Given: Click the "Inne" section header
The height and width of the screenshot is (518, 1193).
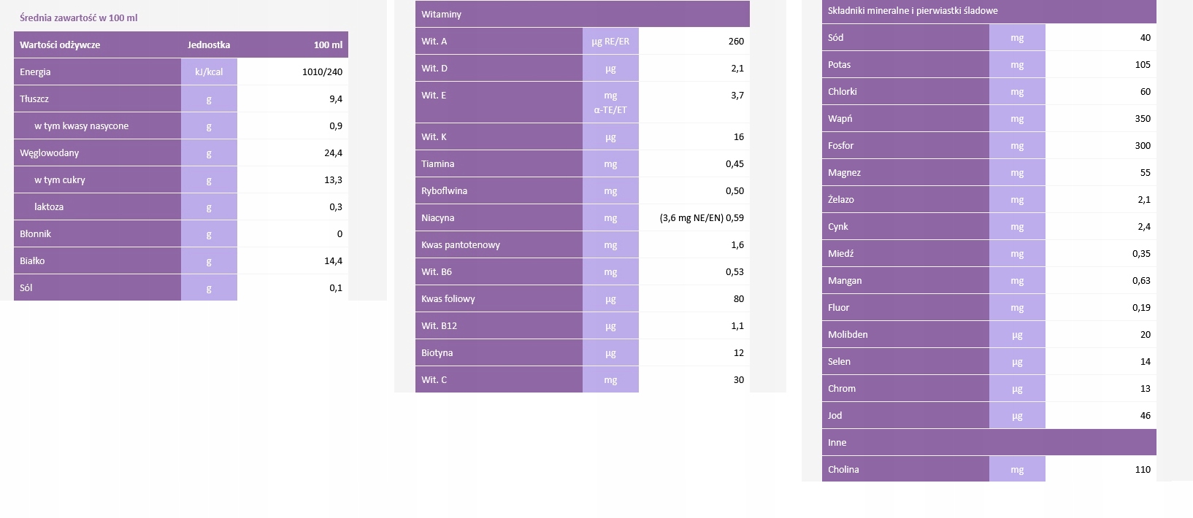Looking at the screenshot, I should [x=837, y=442].
